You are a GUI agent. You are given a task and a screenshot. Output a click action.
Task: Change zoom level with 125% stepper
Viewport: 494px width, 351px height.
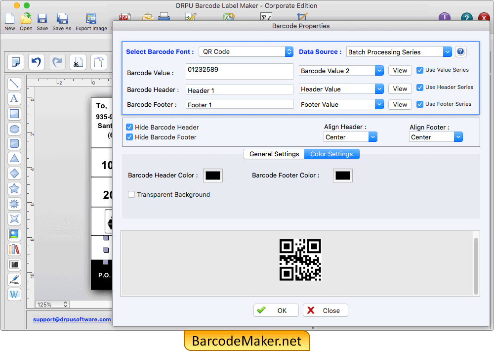pos(65,305)
